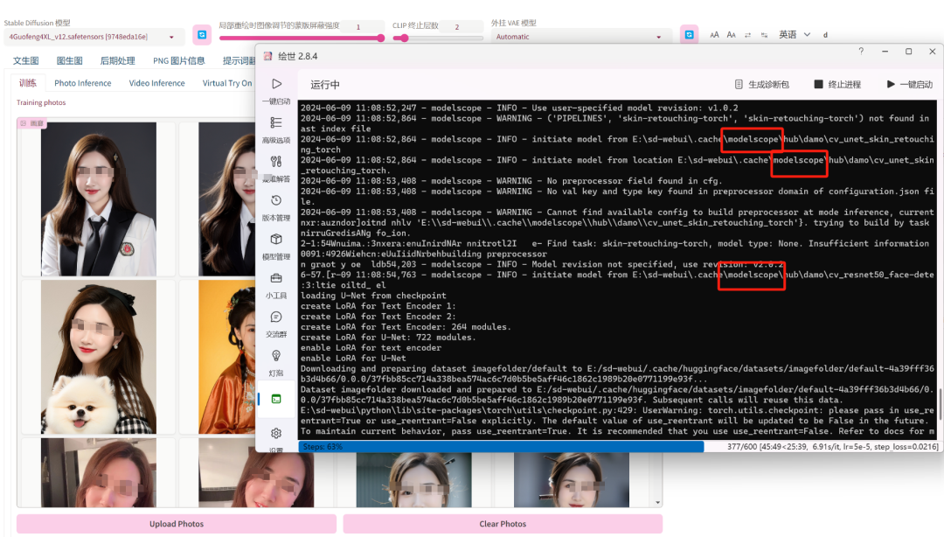Switch to 后期处理 tab
This screenshot has width=944, height=537.
point(117,61)
